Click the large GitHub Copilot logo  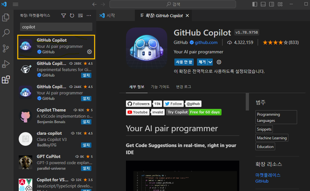(147, 48)
